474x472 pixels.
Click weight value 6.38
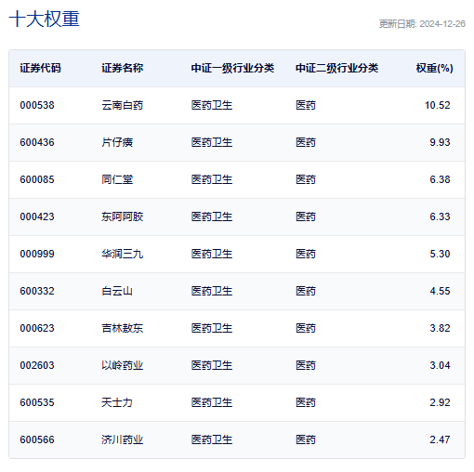click(x=440, y=179)
